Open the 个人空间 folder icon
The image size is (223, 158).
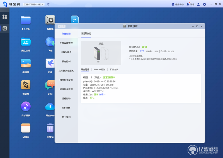26,20
